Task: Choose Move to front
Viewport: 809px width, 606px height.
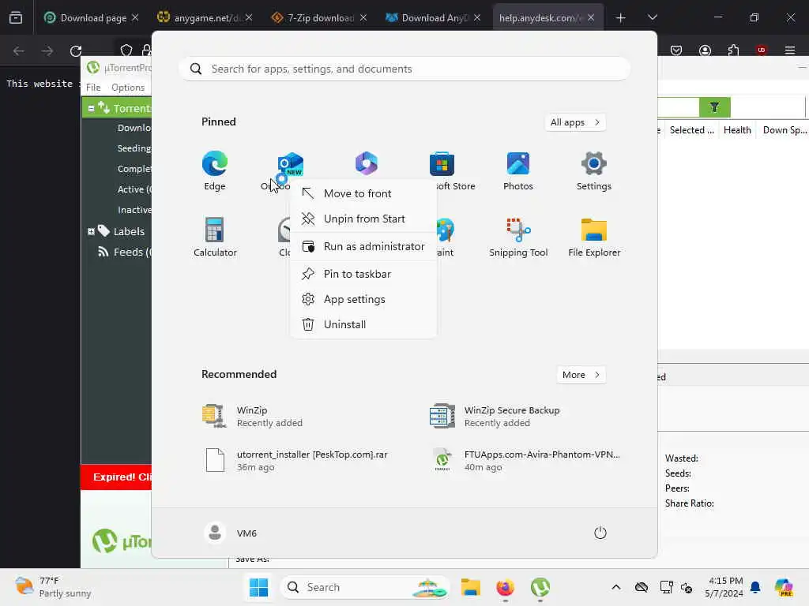Action: click(x=363, y=193)
